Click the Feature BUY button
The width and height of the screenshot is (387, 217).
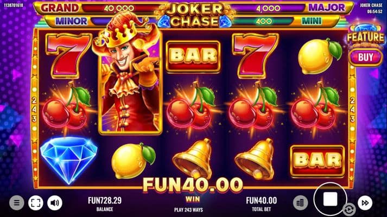pos(366,57)
